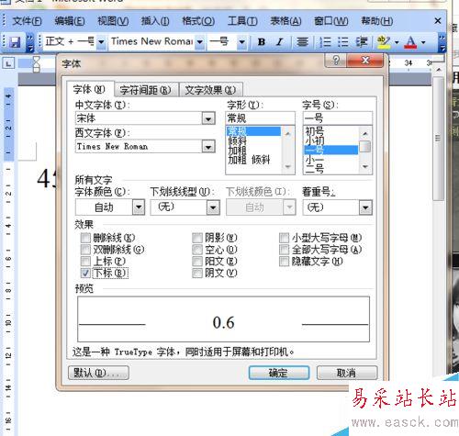Click the 字号 list scrollbar down arrow
Screen dimensions: 459x436
point(364,167)
